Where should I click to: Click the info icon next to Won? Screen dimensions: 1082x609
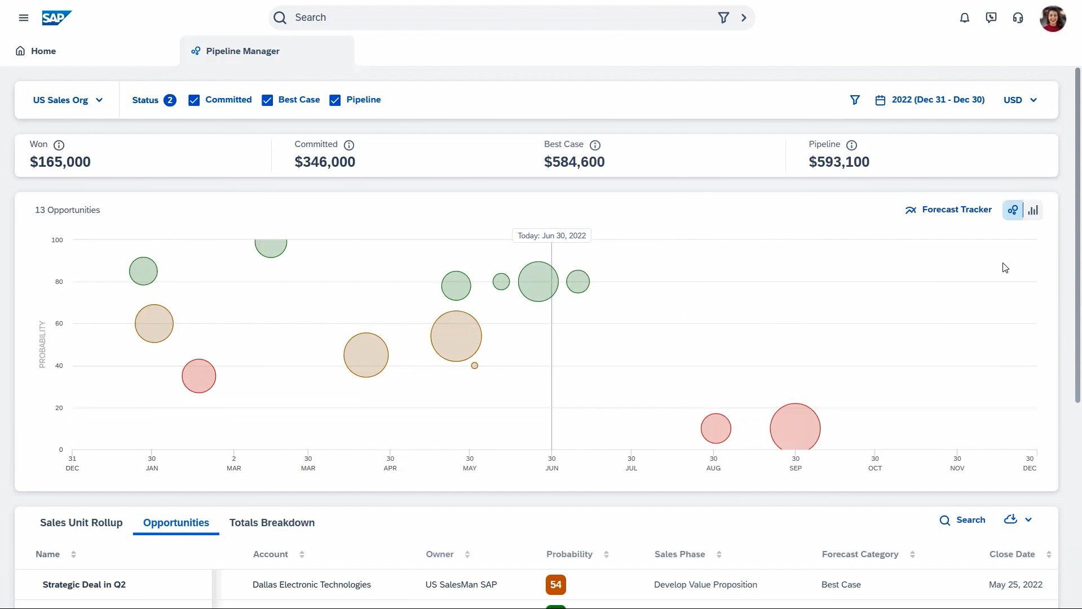[59, 145]
